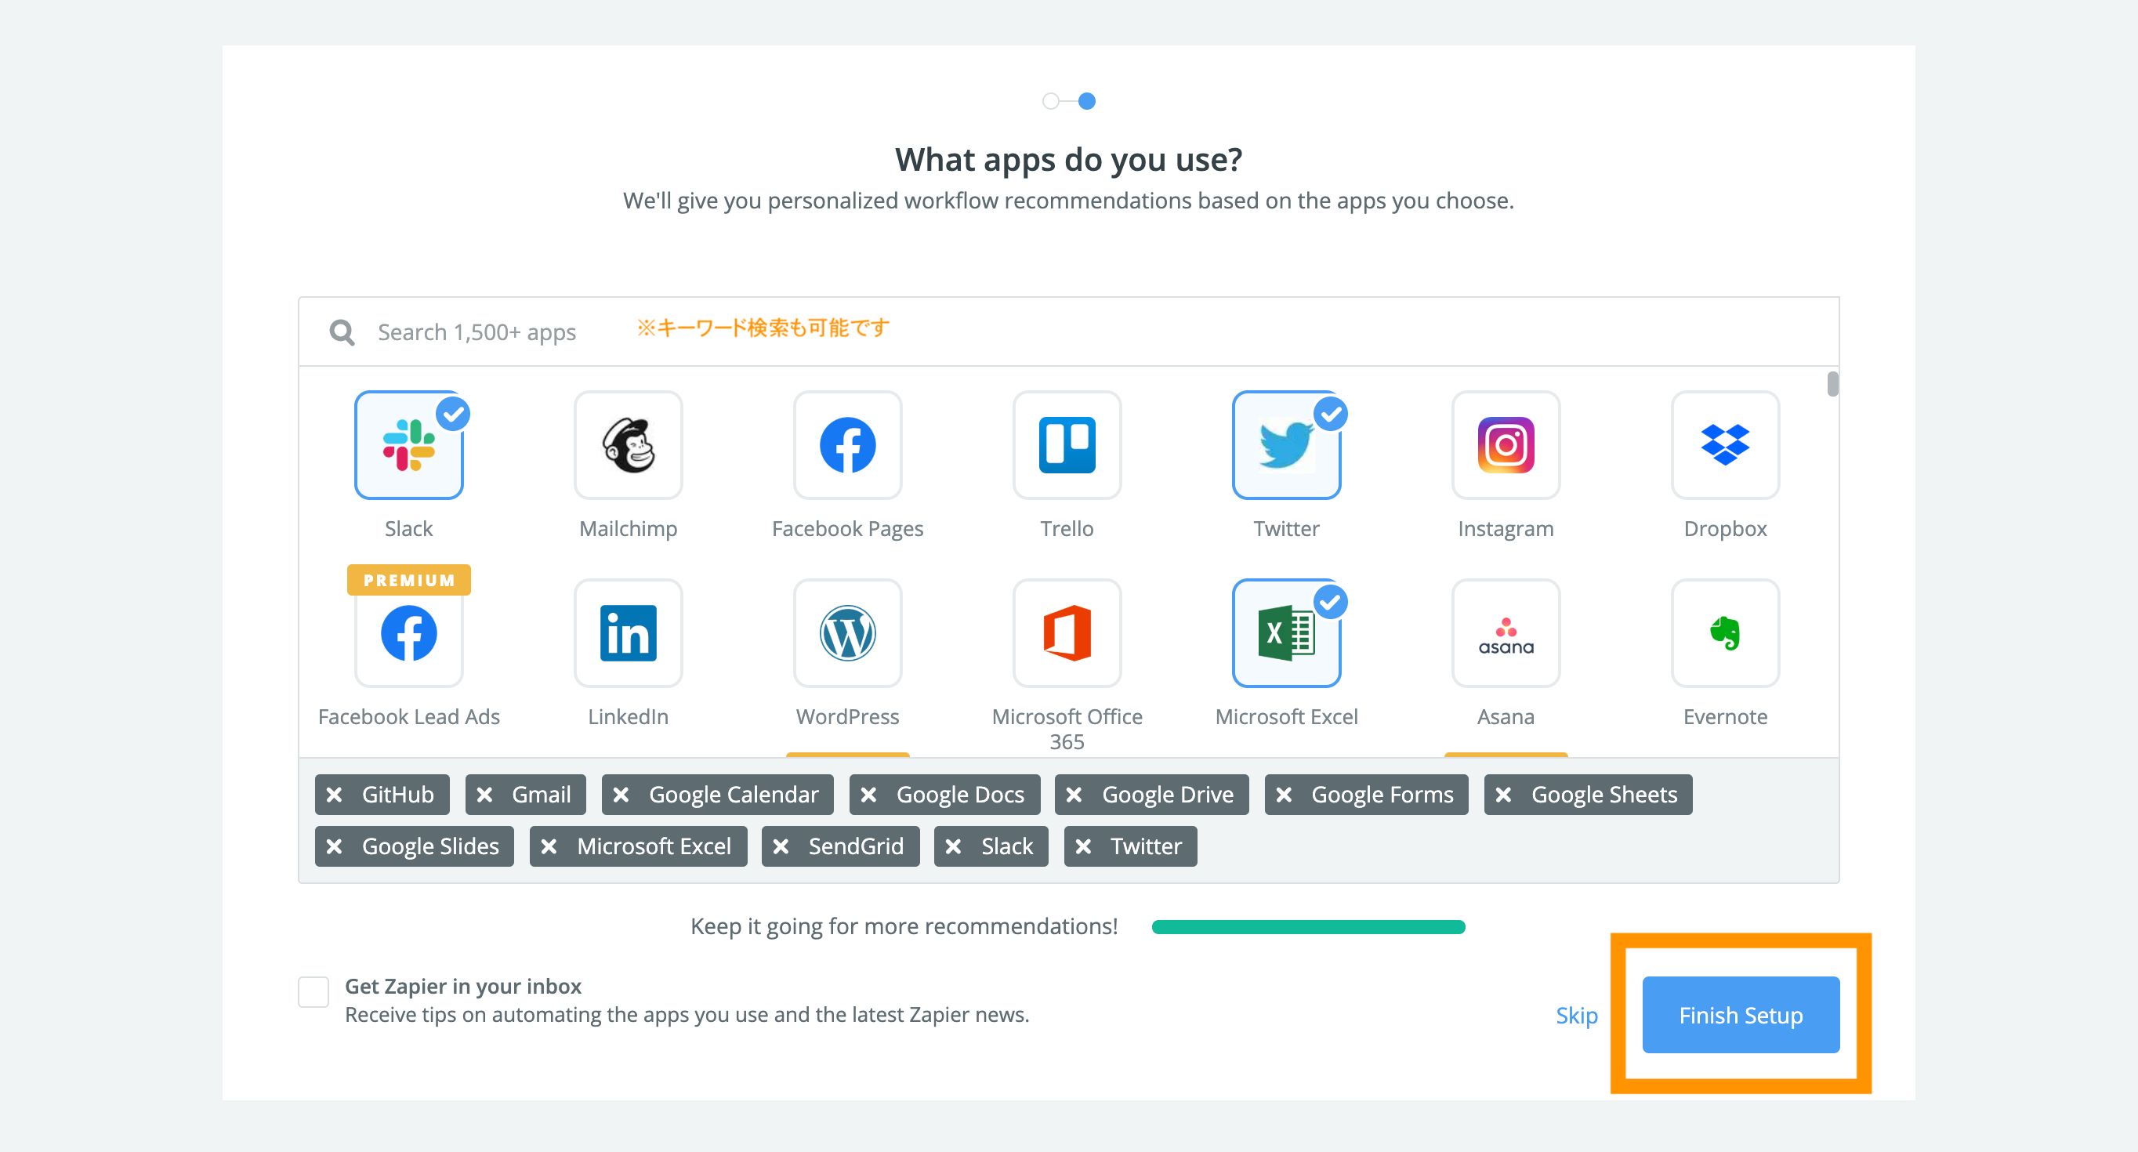
Task: Remove the SendGrid tag
Action: 780,846
